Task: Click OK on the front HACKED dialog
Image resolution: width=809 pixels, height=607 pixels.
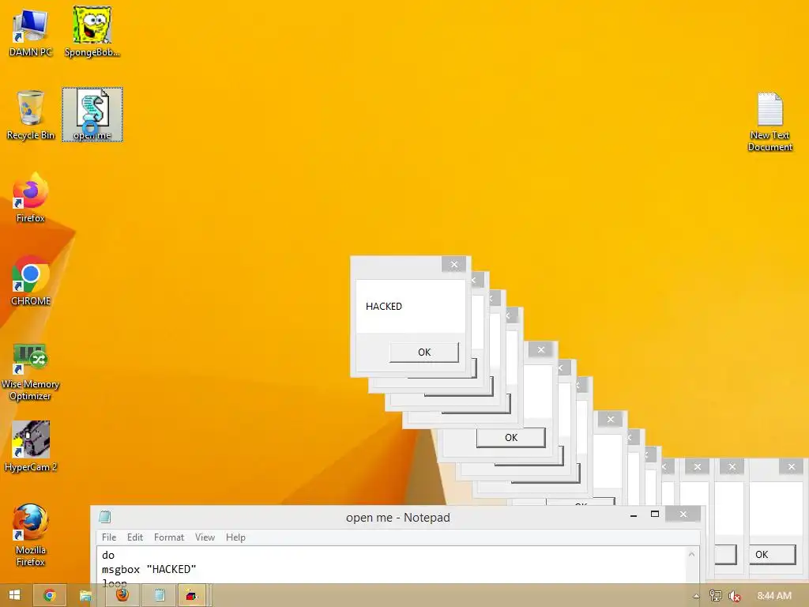Action: click(424, 352)
